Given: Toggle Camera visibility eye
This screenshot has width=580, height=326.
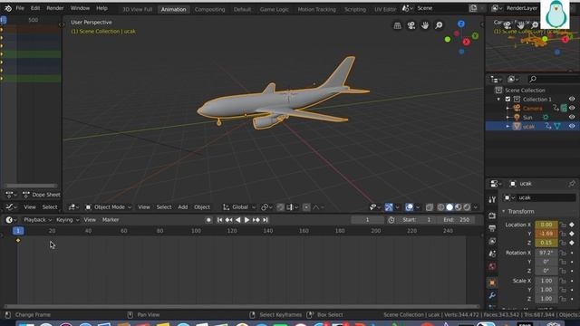Looking at the screenshot, I should (x=572, y=109).
